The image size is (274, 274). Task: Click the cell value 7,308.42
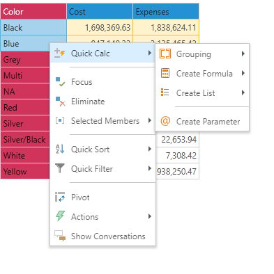click(x=181, y=156)
